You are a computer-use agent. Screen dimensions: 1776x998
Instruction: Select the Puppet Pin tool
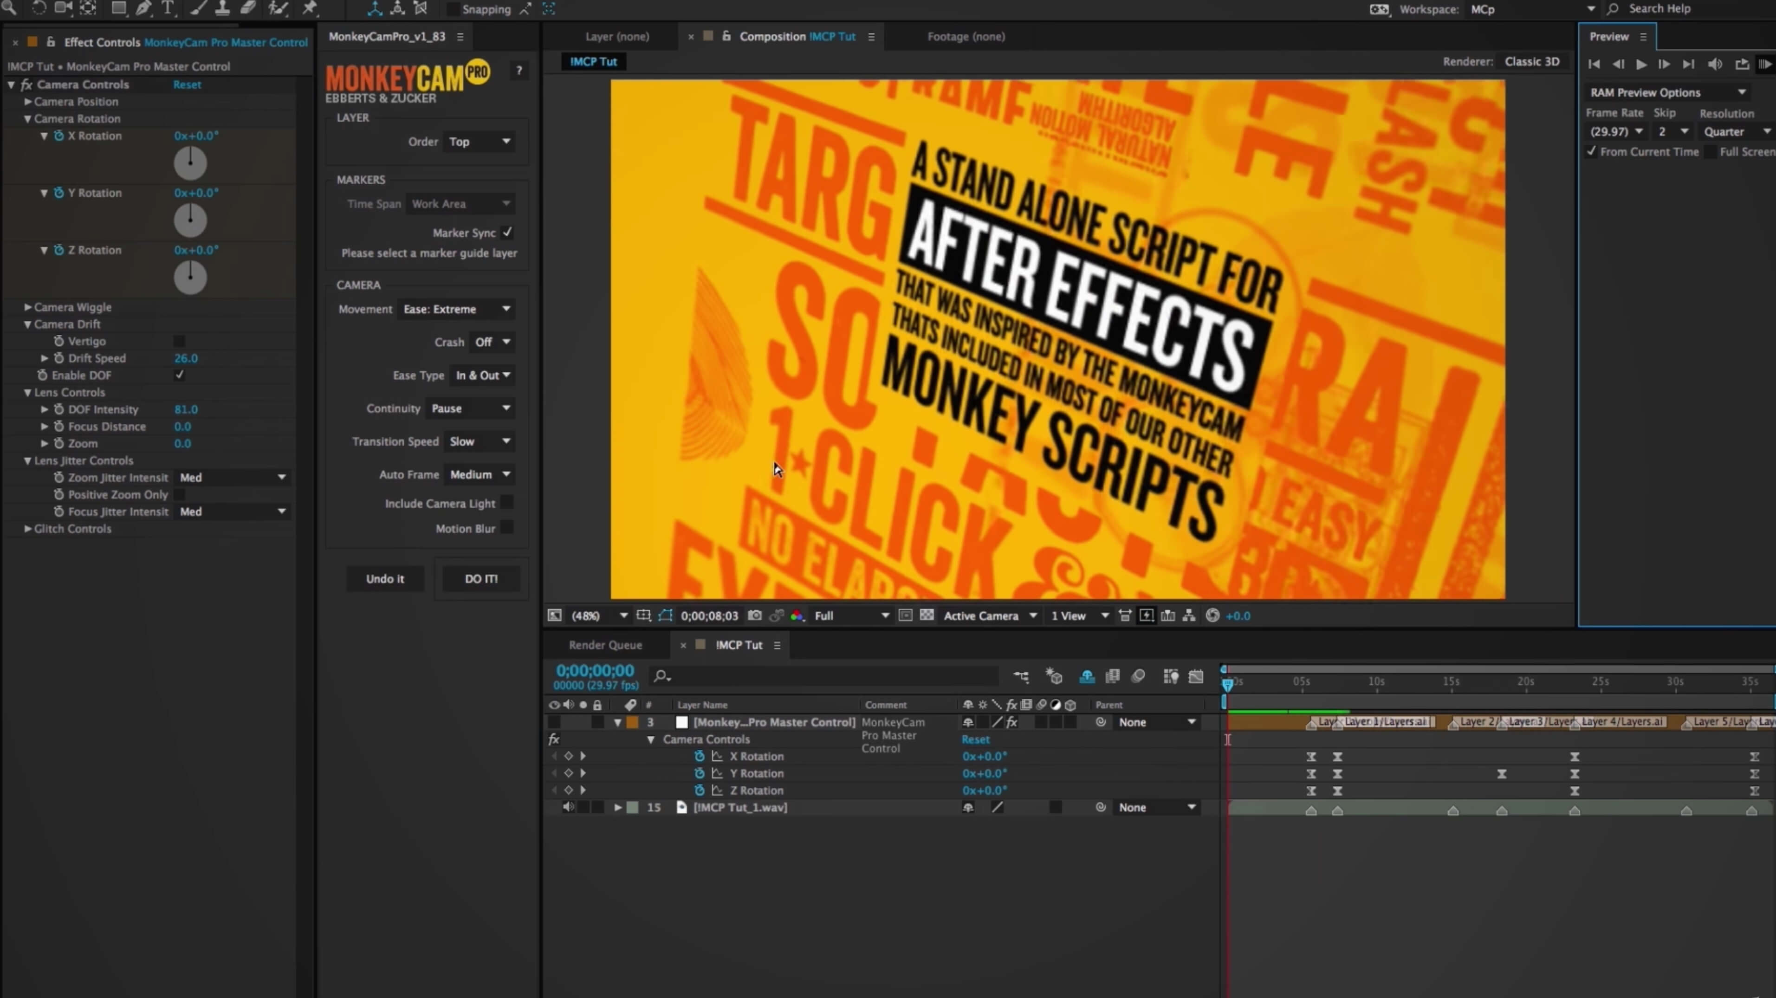(310, 7)
